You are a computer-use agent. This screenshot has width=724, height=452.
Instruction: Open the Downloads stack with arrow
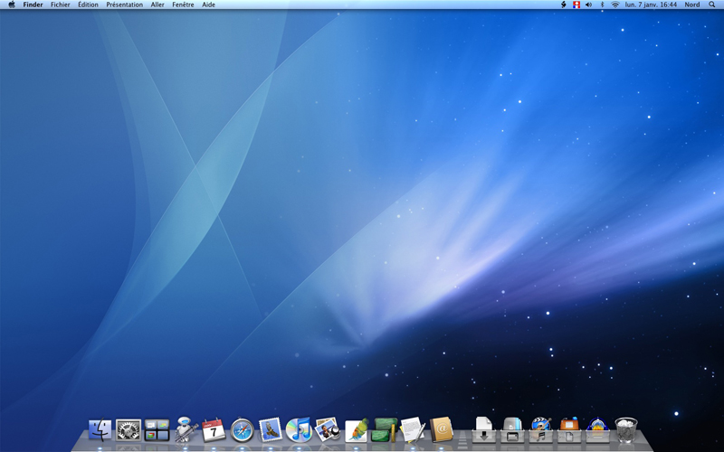point(484,429)
